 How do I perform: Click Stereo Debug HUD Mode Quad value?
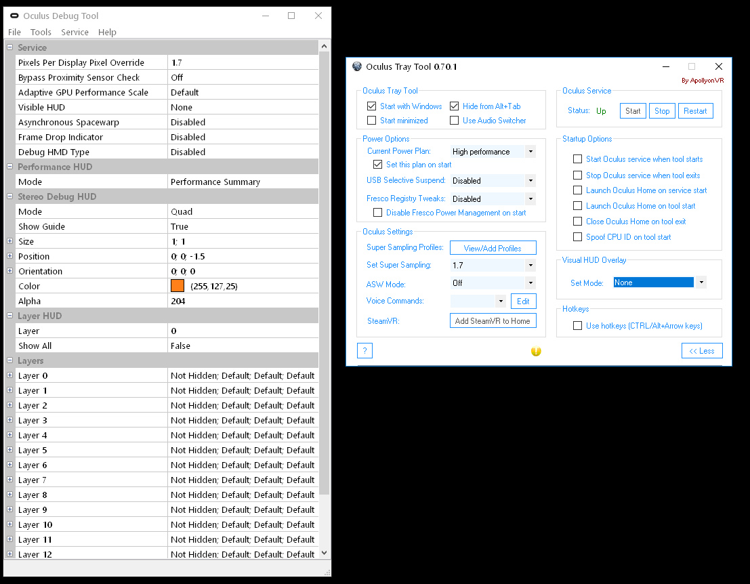tap(243, 211)
